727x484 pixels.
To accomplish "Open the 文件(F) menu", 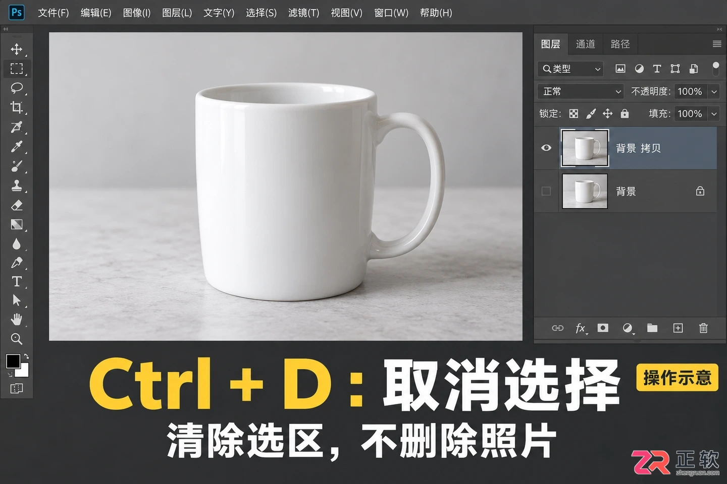I will pos(54,13).
